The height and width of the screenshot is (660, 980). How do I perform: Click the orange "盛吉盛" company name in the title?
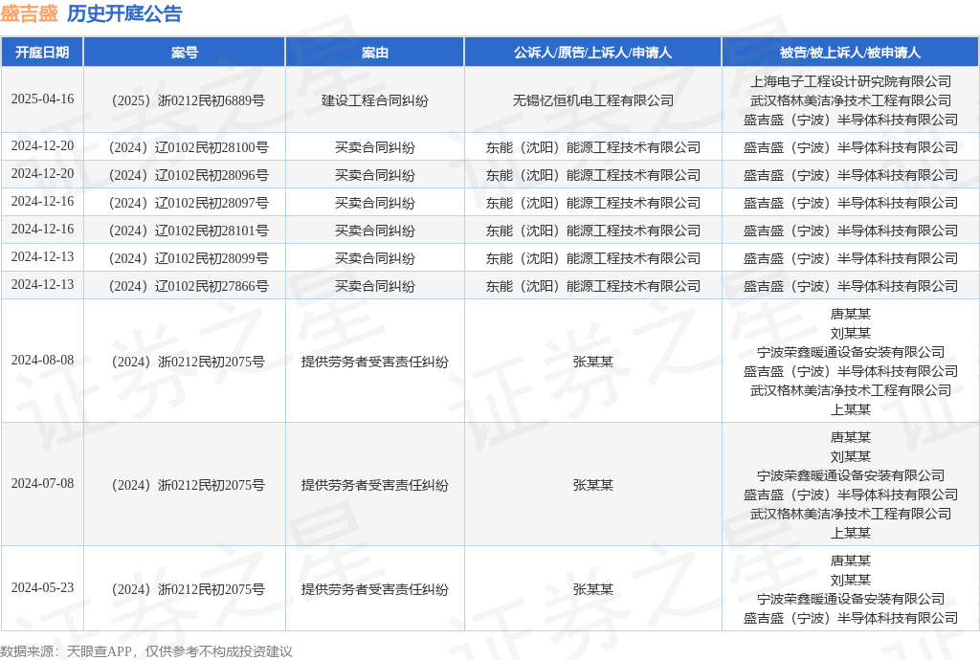30,13
